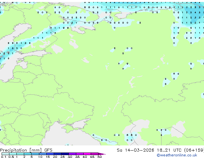Click the date 'Sa 14-03-2026'
This screenshot has height=158, width=204.
point(135,150)
